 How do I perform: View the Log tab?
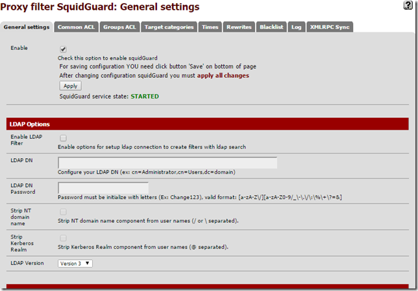click(x=297, y=27)
